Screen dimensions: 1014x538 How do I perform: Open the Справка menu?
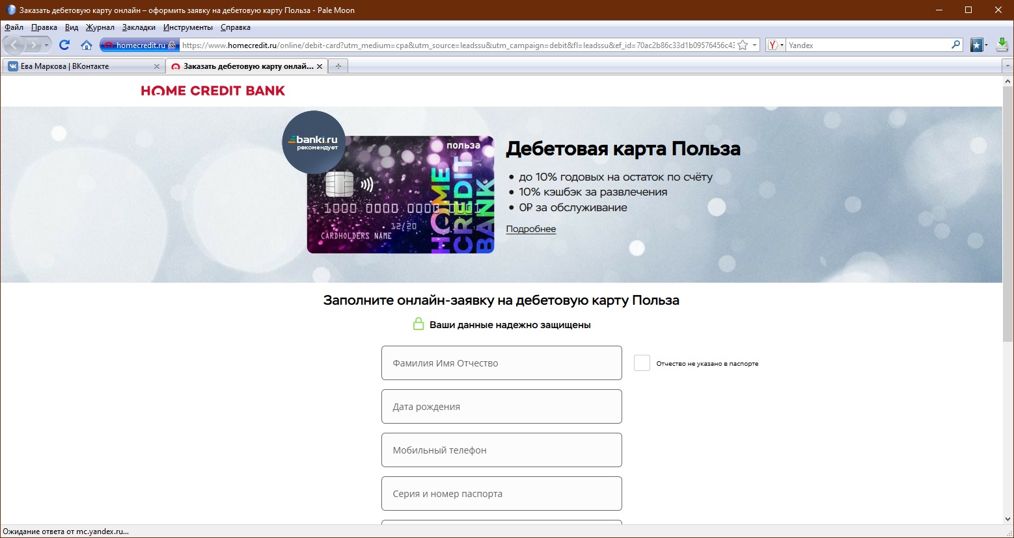point(236,27)
